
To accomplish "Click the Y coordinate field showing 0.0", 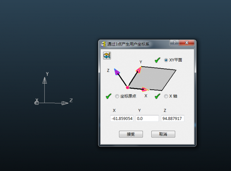I will coord(147,118).
